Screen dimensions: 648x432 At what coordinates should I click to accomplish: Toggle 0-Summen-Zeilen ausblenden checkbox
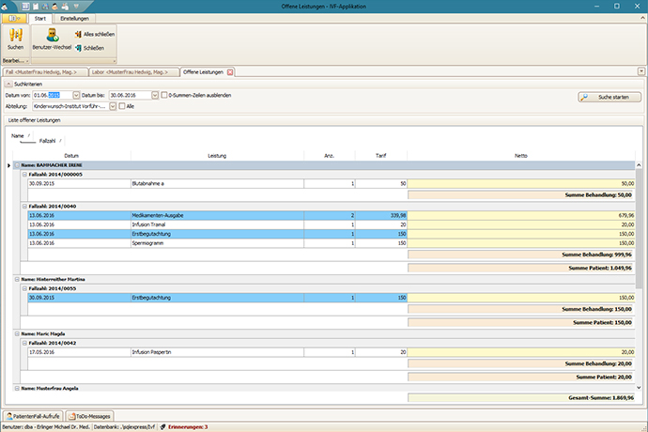pyautogui.click(x=164, y=95)
